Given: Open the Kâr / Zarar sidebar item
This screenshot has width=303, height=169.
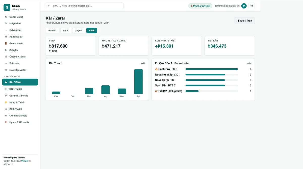Looking at the screenshot, I should pos(20,82).
